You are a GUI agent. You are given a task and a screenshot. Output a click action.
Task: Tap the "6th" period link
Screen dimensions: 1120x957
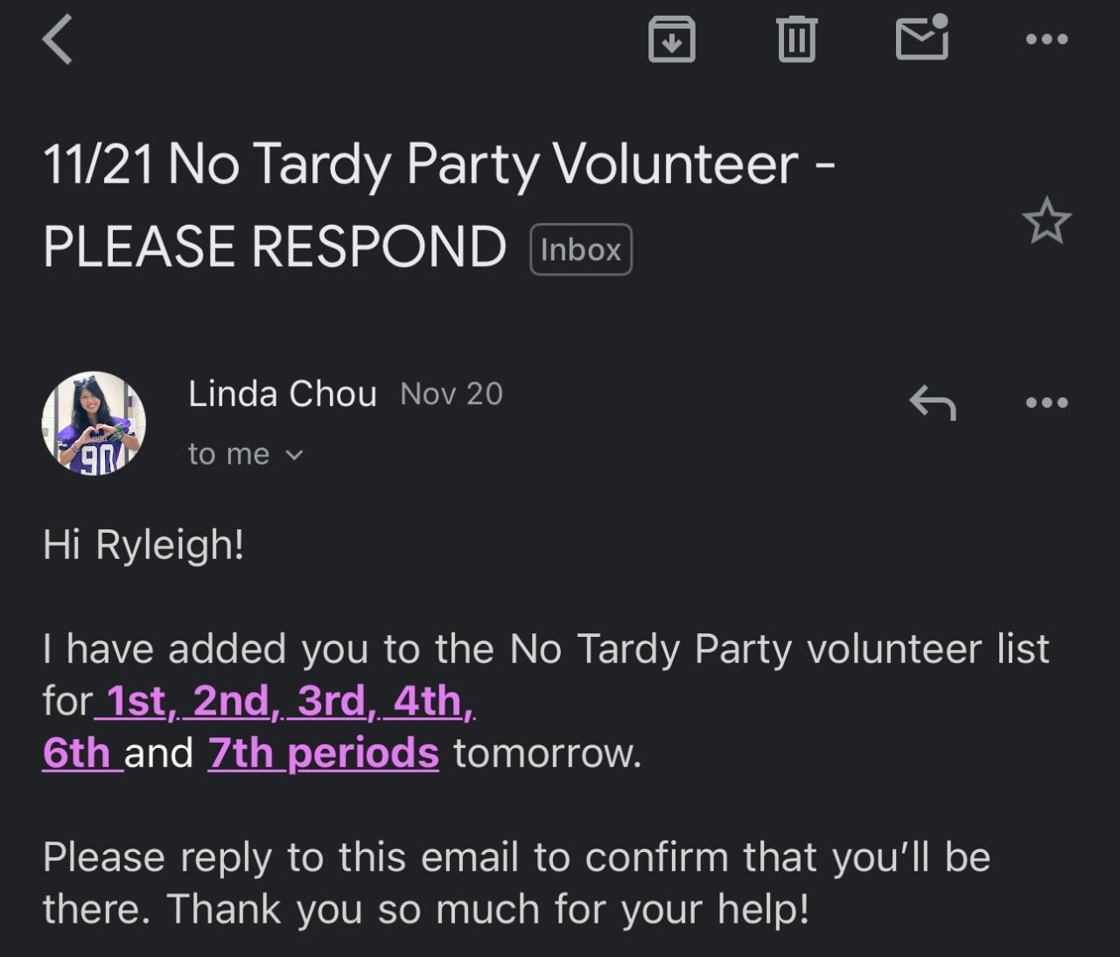pyautogui.click(x=77, y=753)
